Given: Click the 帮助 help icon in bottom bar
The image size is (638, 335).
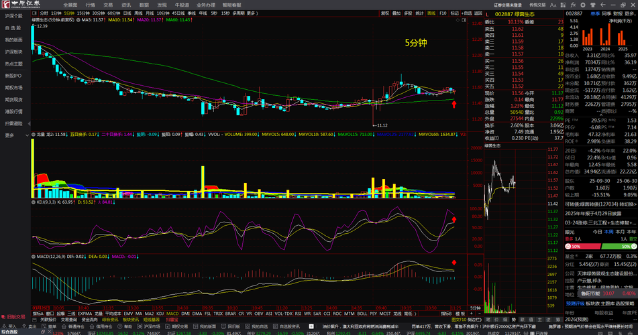Looking at the screenshot, I should (120, 326).
